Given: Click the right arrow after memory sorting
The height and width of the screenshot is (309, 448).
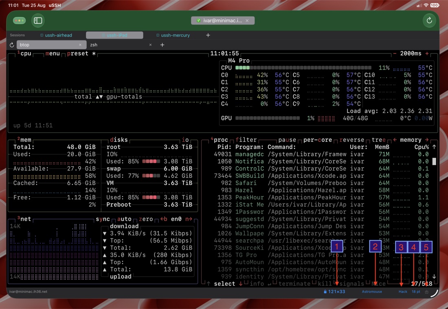Looking at the screenshot, I should point(427,140).
